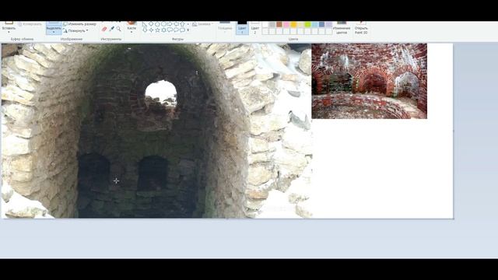
Task: Click the bright window opening in stone arch photo
Action: point(161,93)
